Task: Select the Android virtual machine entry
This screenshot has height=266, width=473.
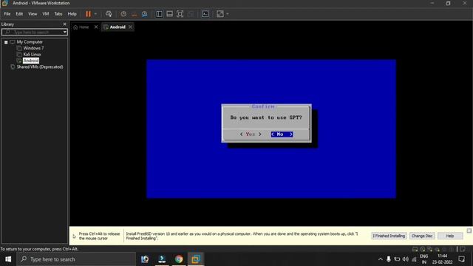Action: pos(31,61)
